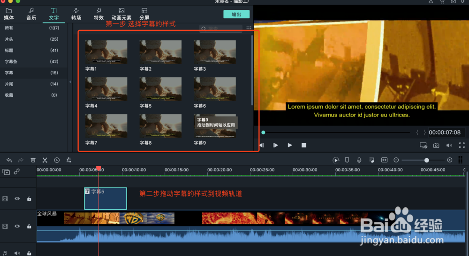
Task: Click the timeline zoom slider handle
Action: pos(426,160)
